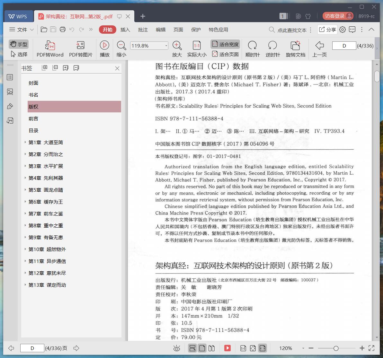Open the outline panel in sidebar

tap(10, 77)
